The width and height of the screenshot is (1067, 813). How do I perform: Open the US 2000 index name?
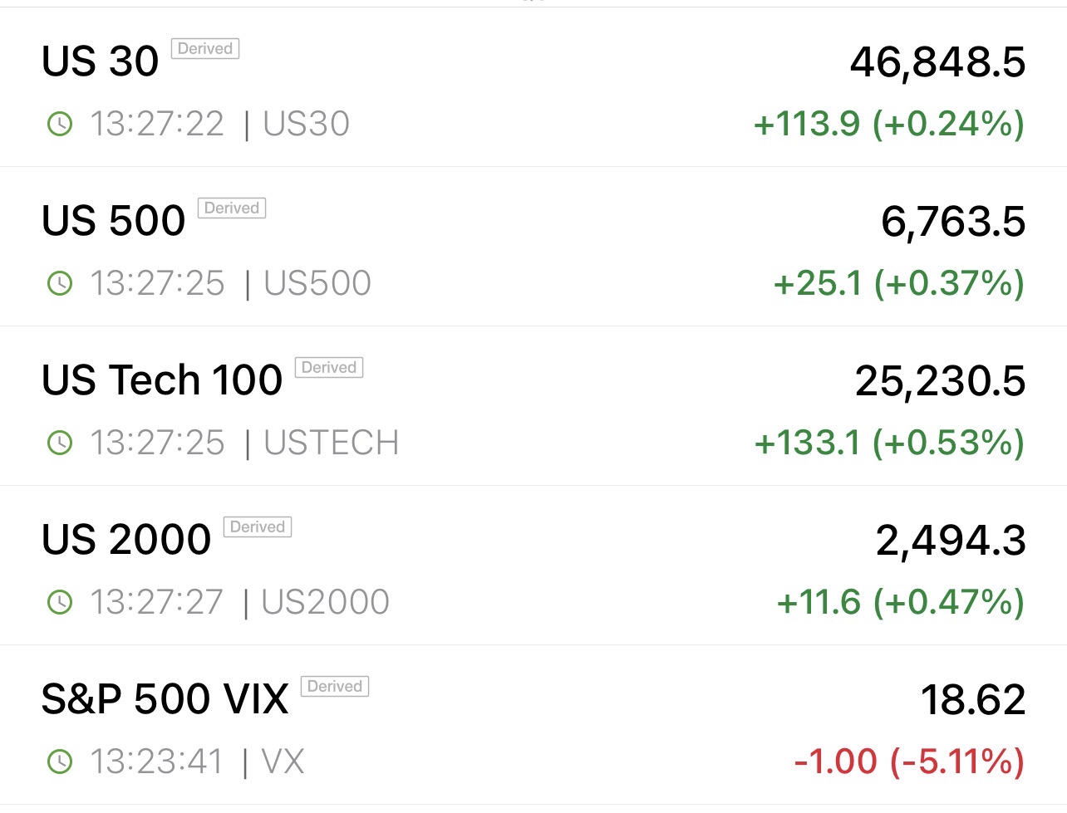pos(126,540)
